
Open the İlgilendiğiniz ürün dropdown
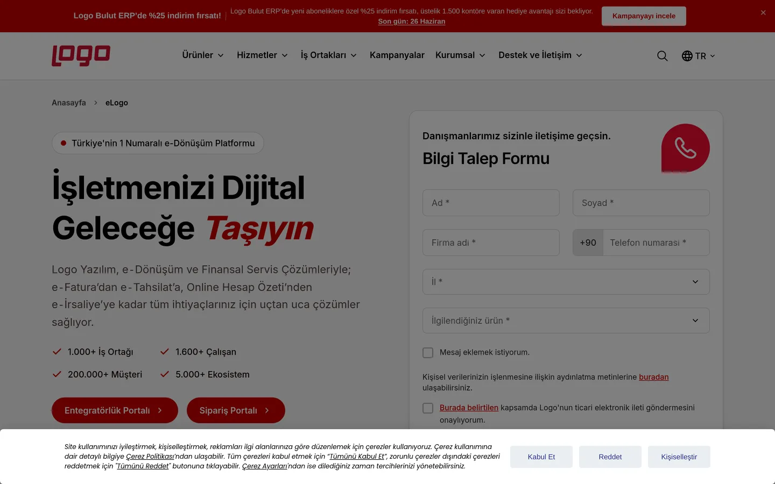566,321
